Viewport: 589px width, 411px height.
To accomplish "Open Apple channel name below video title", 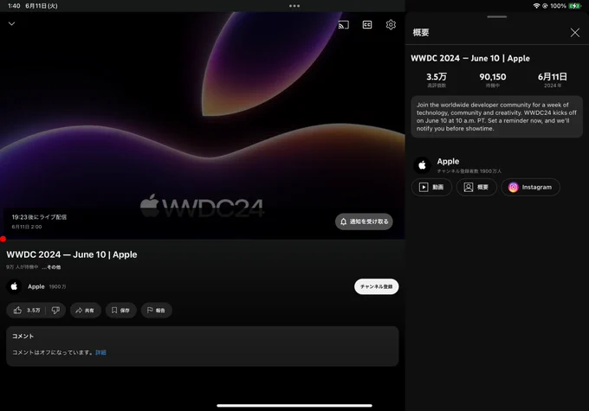I will pyautogui.click(x=36, y=286).
